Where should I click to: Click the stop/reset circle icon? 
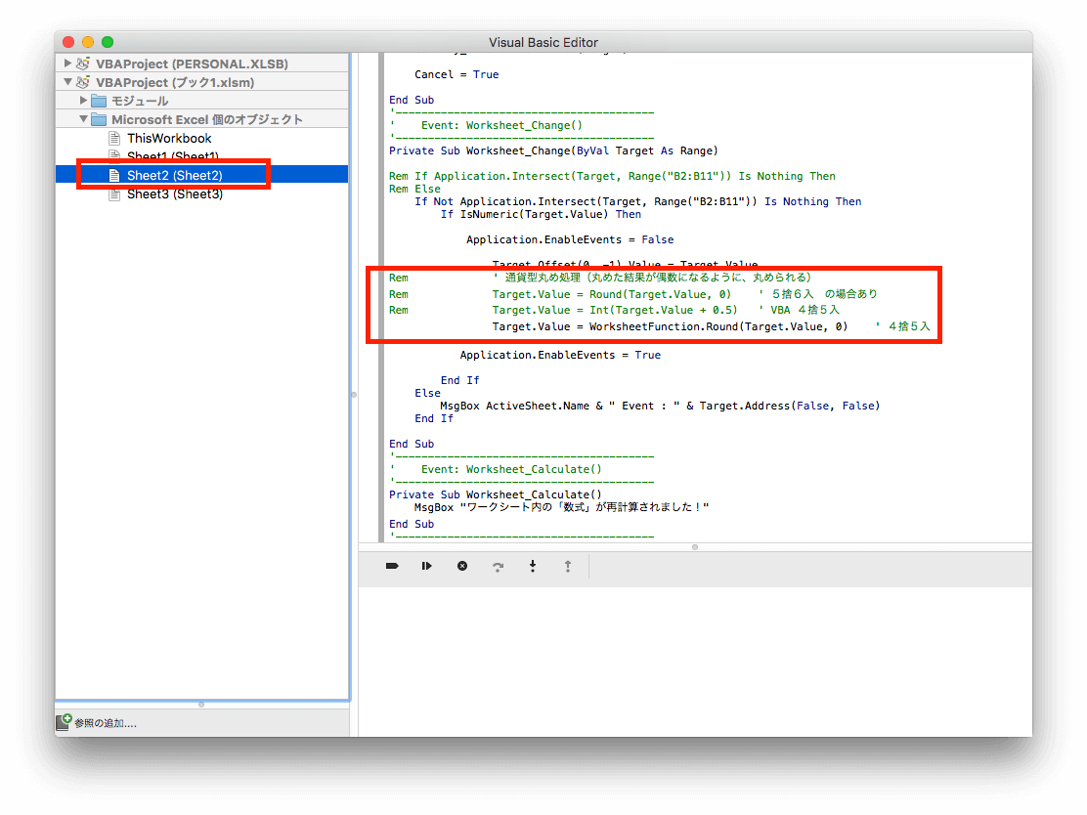click(462, 566)
